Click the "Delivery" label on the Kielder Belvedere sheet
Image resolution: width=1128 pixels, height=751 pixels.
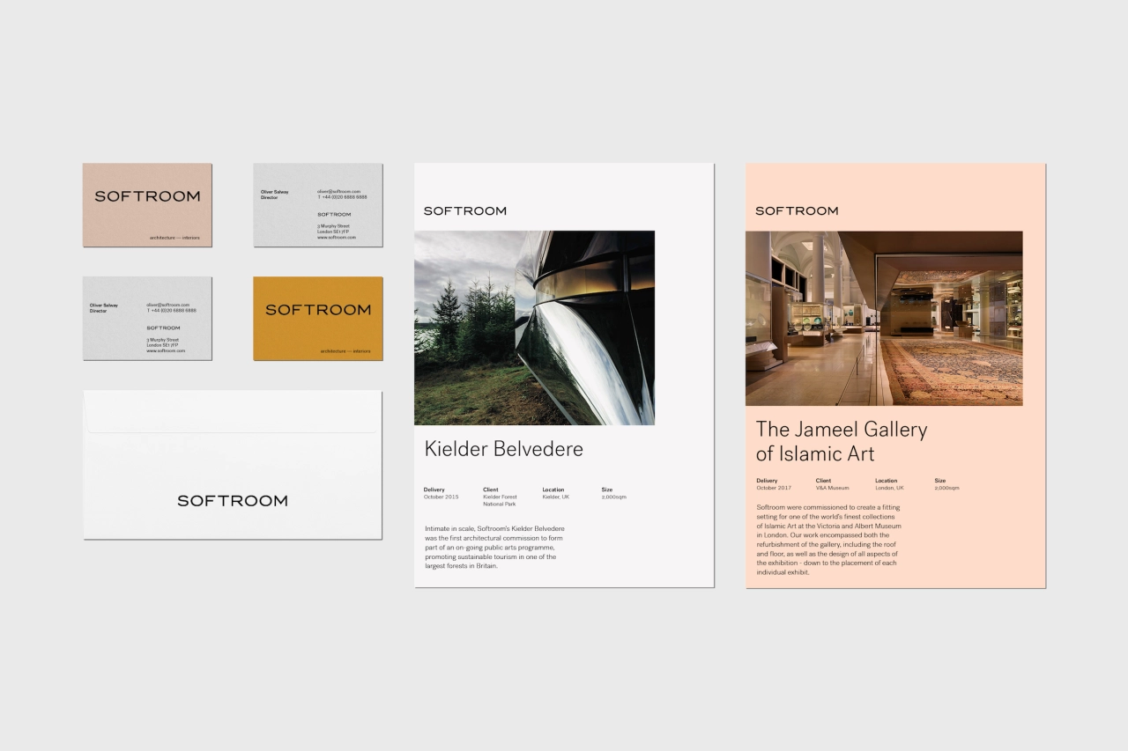(434, 490)
